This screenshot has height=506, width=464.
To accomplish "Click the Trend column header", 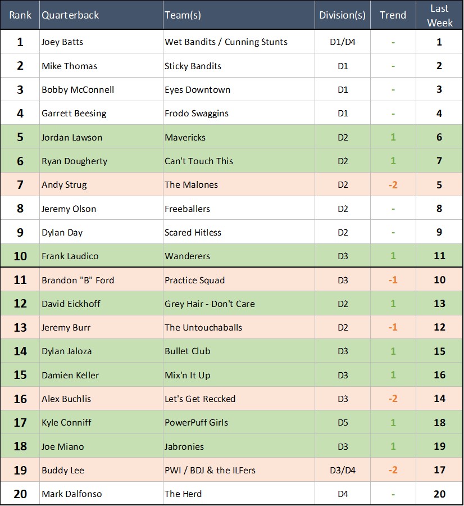I will tap(393, 15).
